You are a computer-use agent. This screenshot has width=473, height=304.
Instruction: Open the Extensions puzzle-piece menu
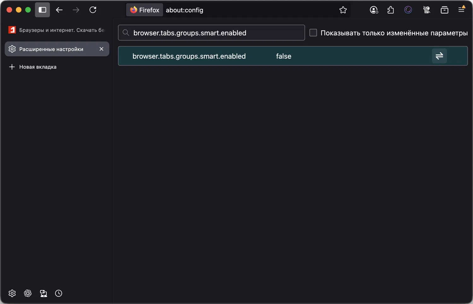391,10
